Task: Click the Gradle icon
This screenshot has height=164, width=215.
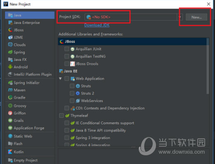Action: (10, 97)
